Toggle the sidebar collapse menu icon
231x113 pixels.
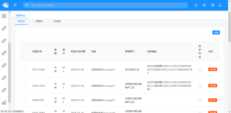15,5
